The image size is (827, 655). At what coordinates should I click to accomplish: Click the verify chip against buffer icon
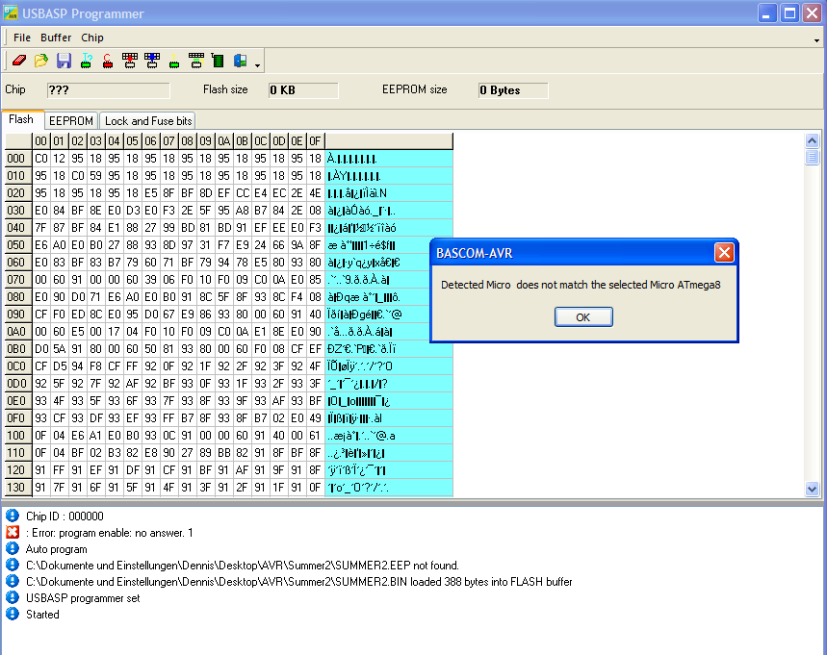click(196, 61)
